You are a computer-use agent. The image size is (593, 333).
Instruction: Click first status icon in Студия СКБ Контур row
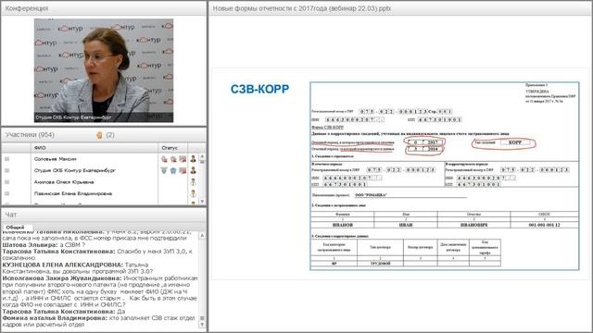(164, 170)
